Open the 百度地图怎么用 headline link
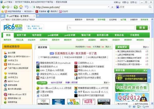 click(76, 53)
